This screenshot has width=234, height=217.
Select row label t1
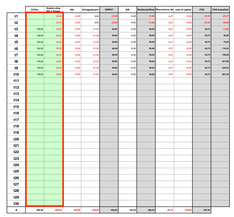click(x=16, y=16)
